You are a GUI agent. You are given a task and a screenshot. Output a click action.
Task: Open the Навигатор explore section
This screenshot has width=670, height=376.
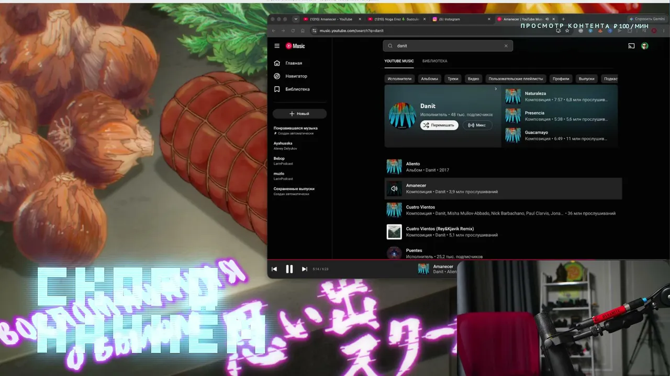click(x=291, y=76)
